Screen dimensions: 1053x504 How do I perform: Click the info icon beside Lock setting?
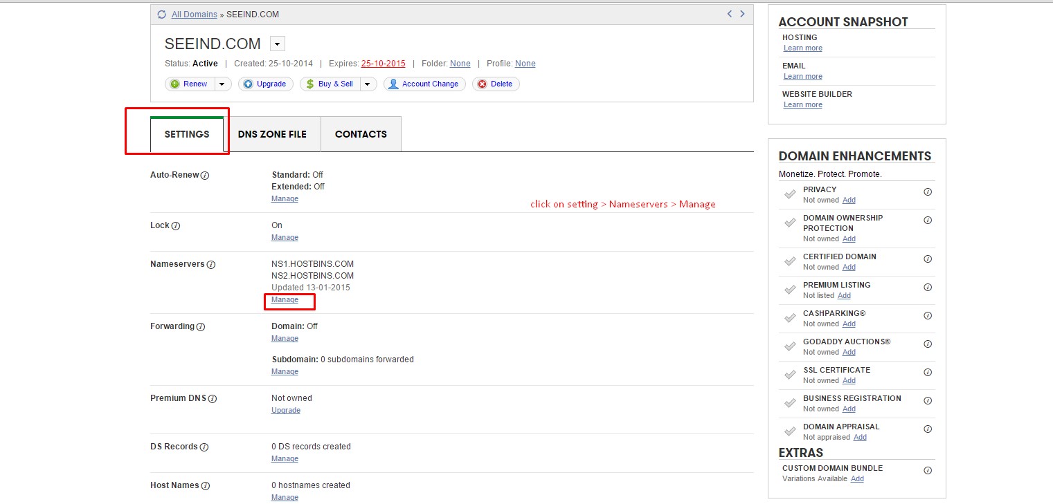[x=176, y=226]
